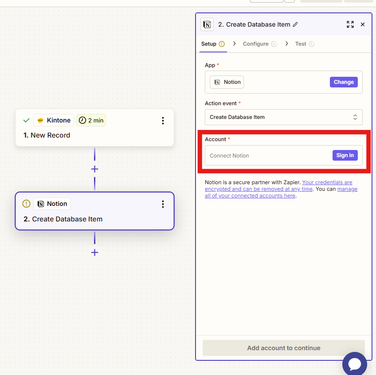Image resolution: width=376 pixels, height=375 pixels.
Task: Click the Test tab pending status icon
Action: (x=312, y=44)
